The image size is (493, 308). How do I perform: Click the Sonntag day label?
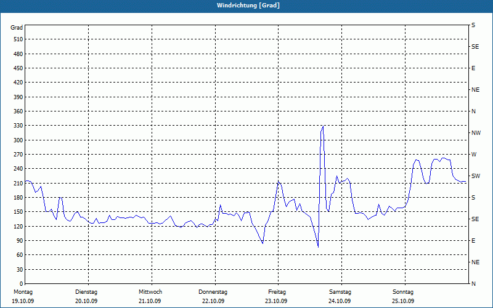(403, 292)
